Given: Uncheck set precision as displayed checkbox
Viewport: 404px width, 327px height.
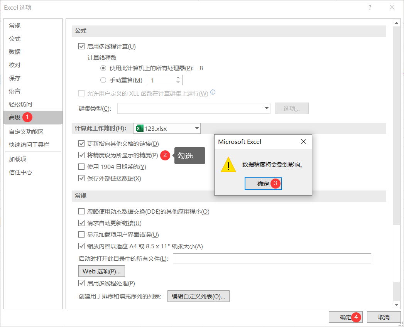Looking at the screenshot, I should click(81, 155).
